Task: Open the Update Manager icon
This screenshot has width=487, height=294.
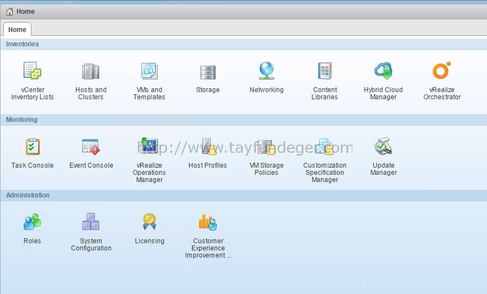Action: pyautogui.click(x=383, y=146)
